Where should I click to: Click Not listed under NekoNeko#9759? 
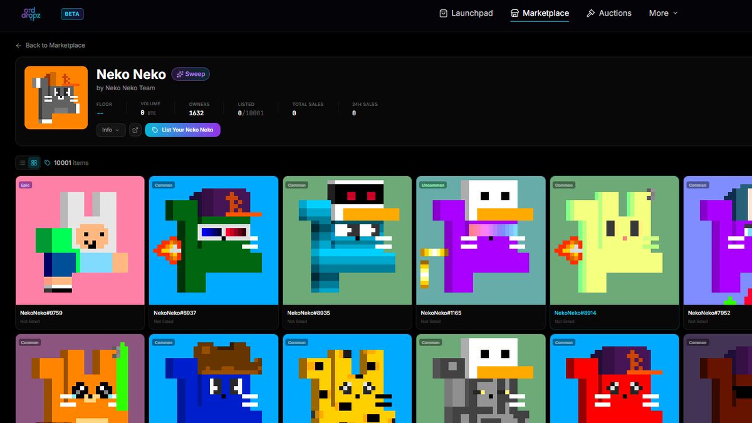coord(29,321)
